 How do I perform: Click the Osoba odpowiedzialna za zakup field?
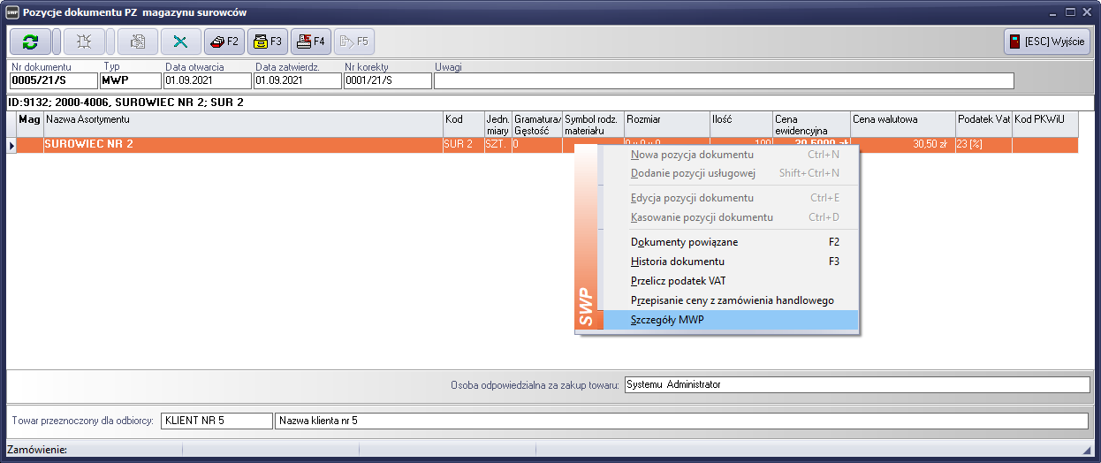point(856,384)
